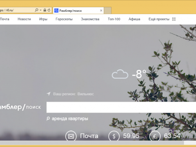This screenshot has width=196, height=147.
Task: Click the search magnifier in address bar
Action: pos(36,10)
